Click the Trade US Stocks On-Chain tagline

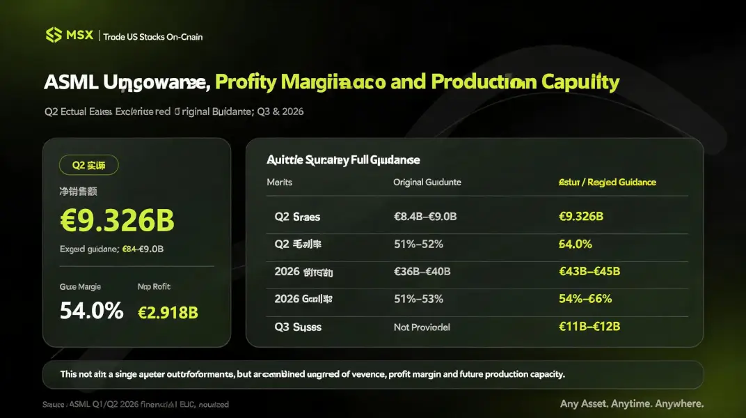tap(152, 37)
